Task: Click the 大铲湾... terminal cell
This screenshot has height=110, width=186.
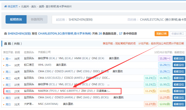Action: pos(29,104)
